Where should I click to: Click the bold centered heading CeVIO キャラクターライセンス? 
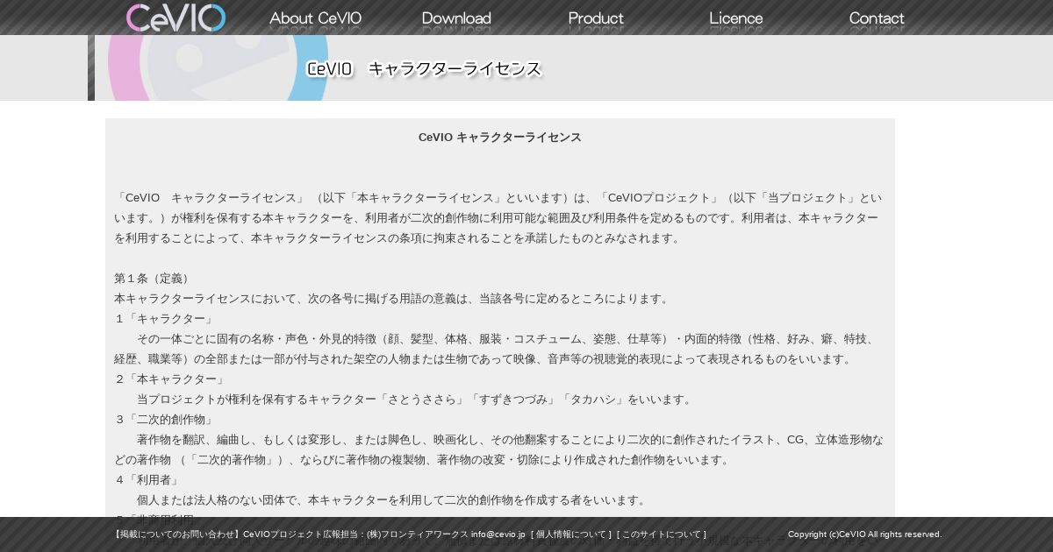click(x=500, y=138)
